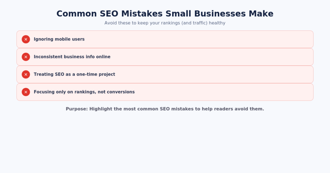Select the 'Inconsistent business info online' label

(x=72, y=57)
